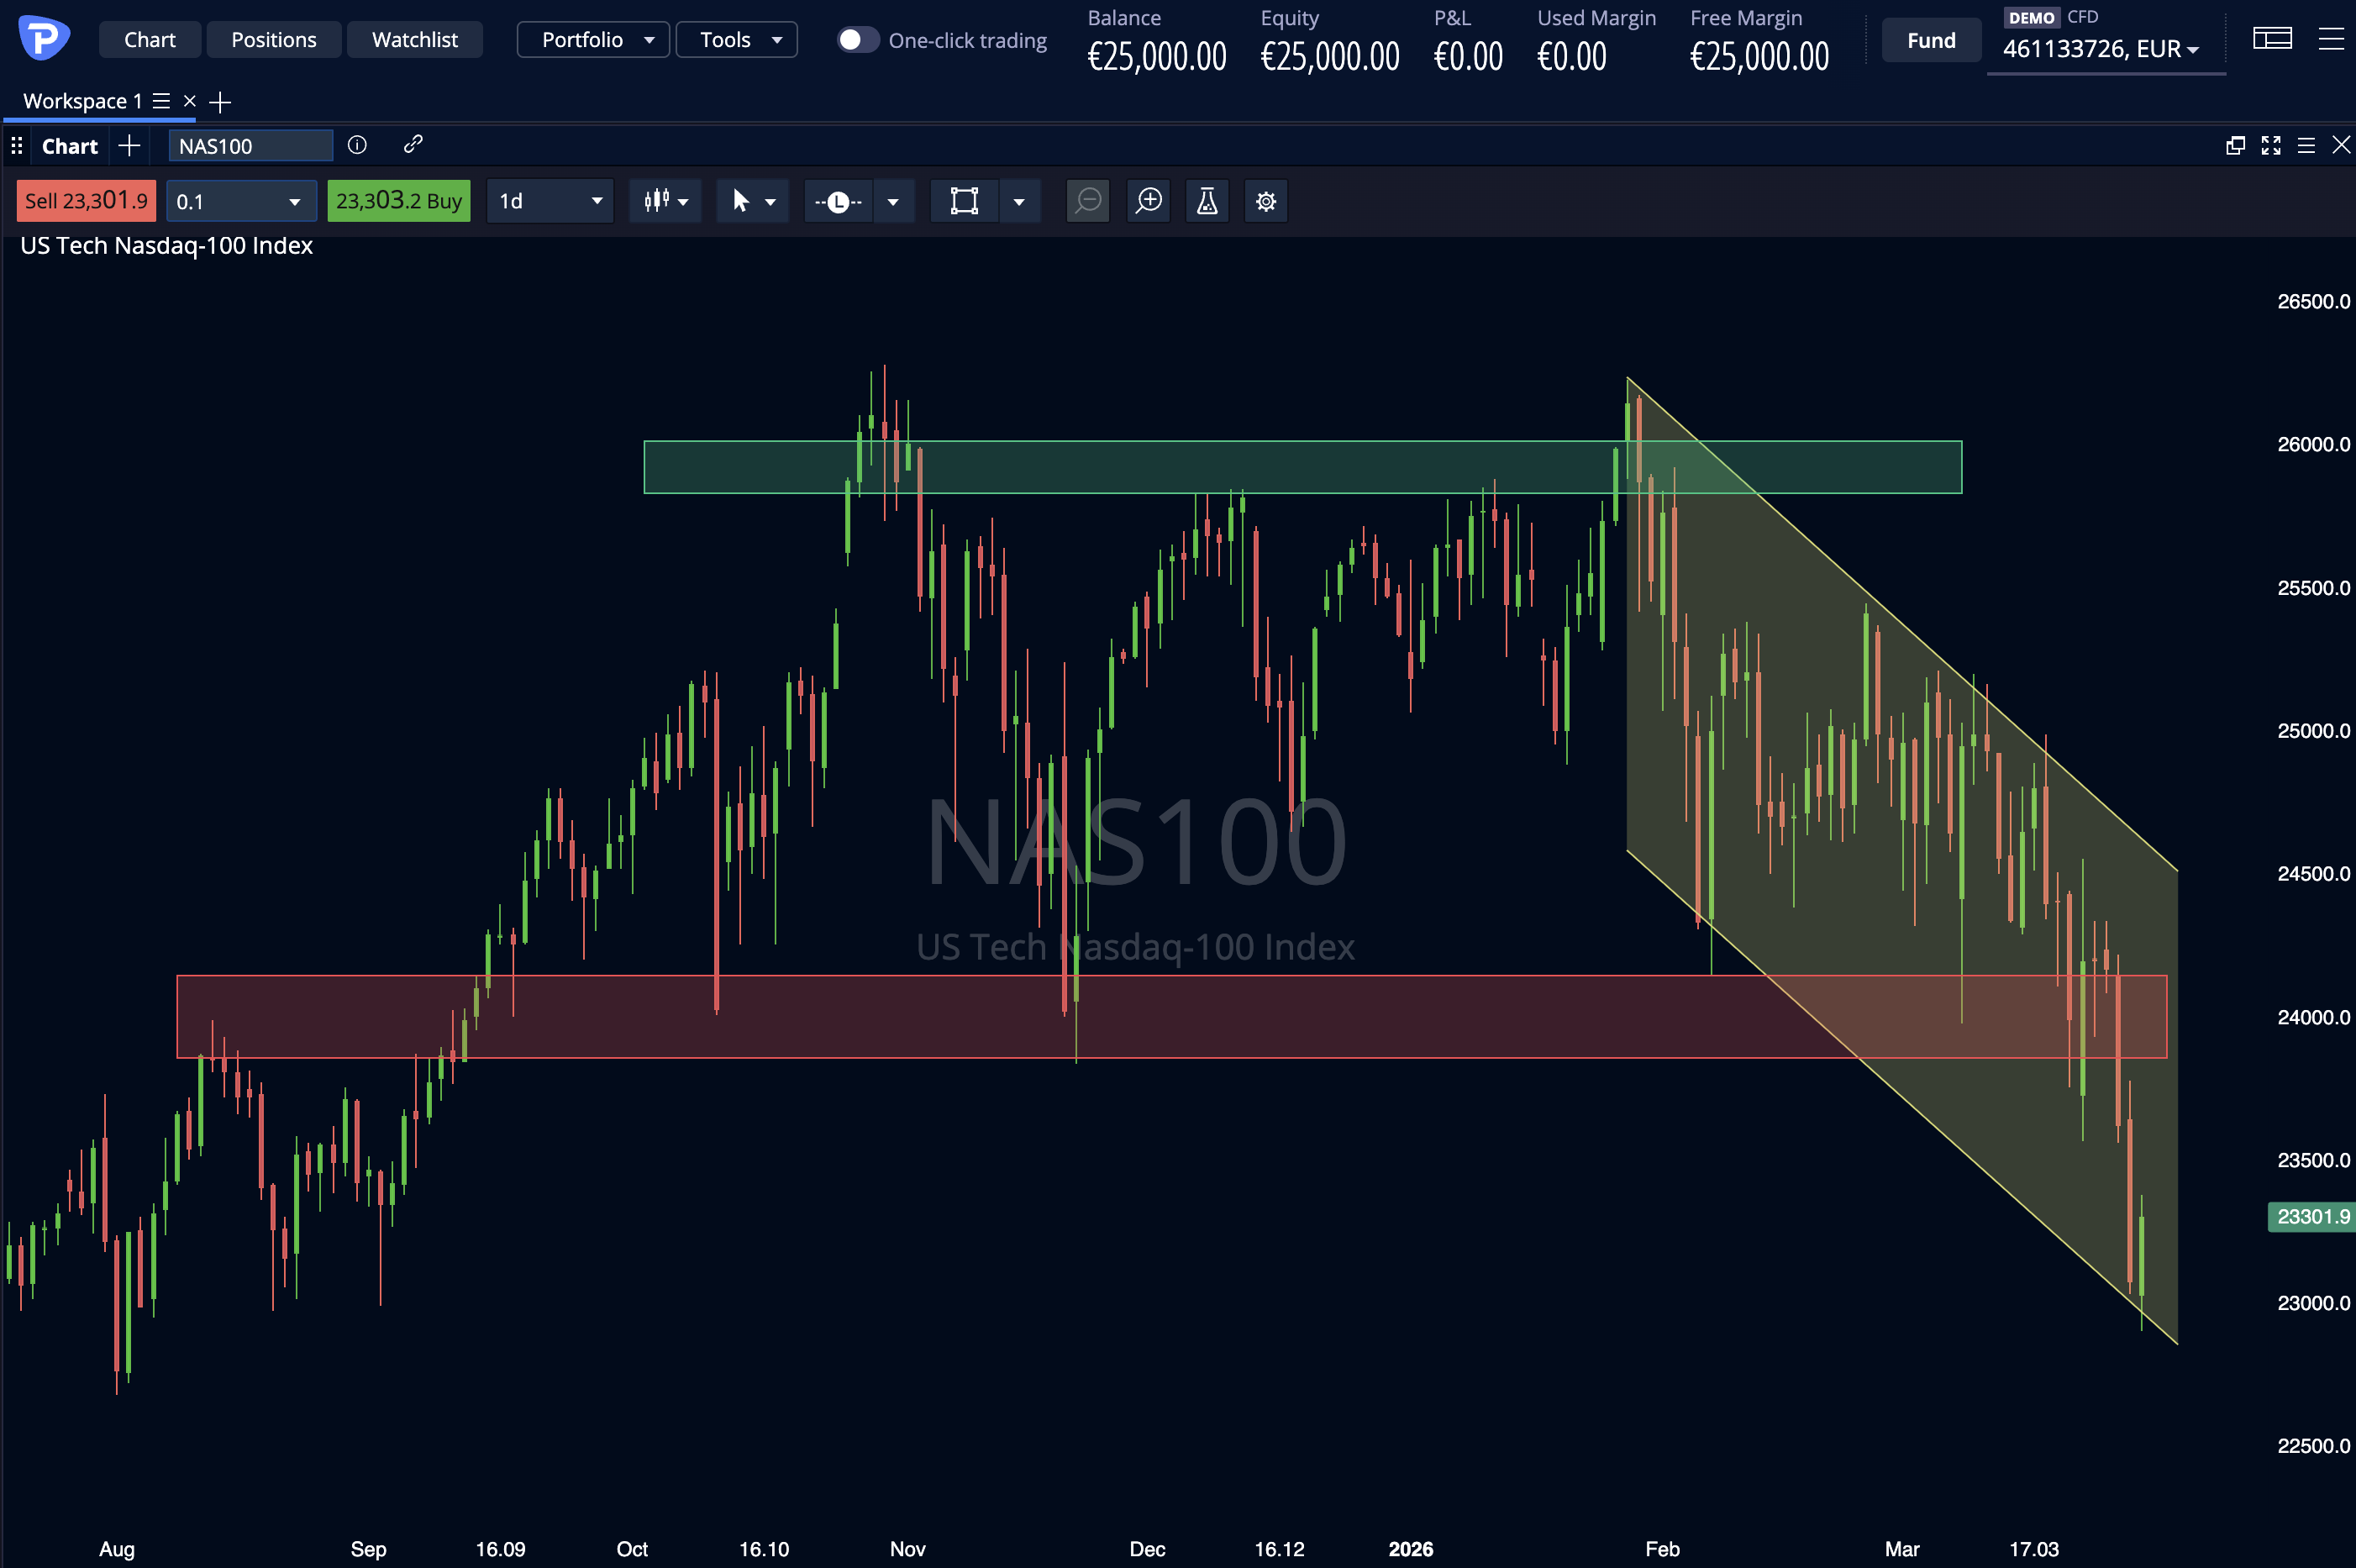Click the duplicate chart icon

click(x=2235, y=145)
